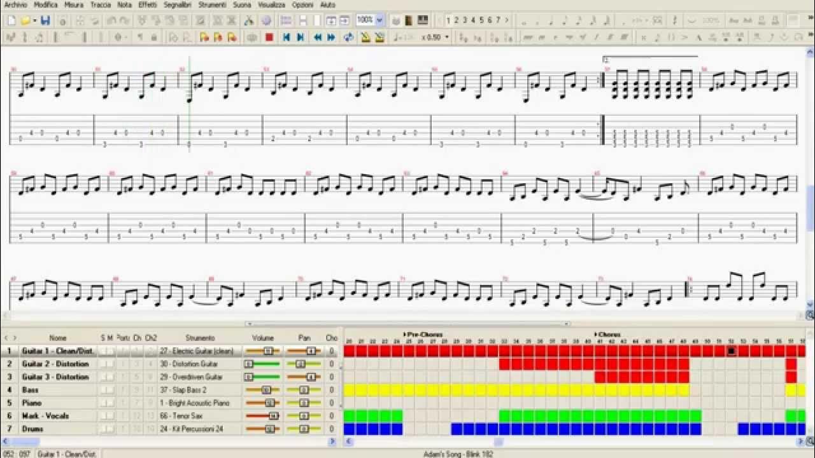Switch to track 7 in number tabs
815x458 pixels.
[x=498, y=20]
